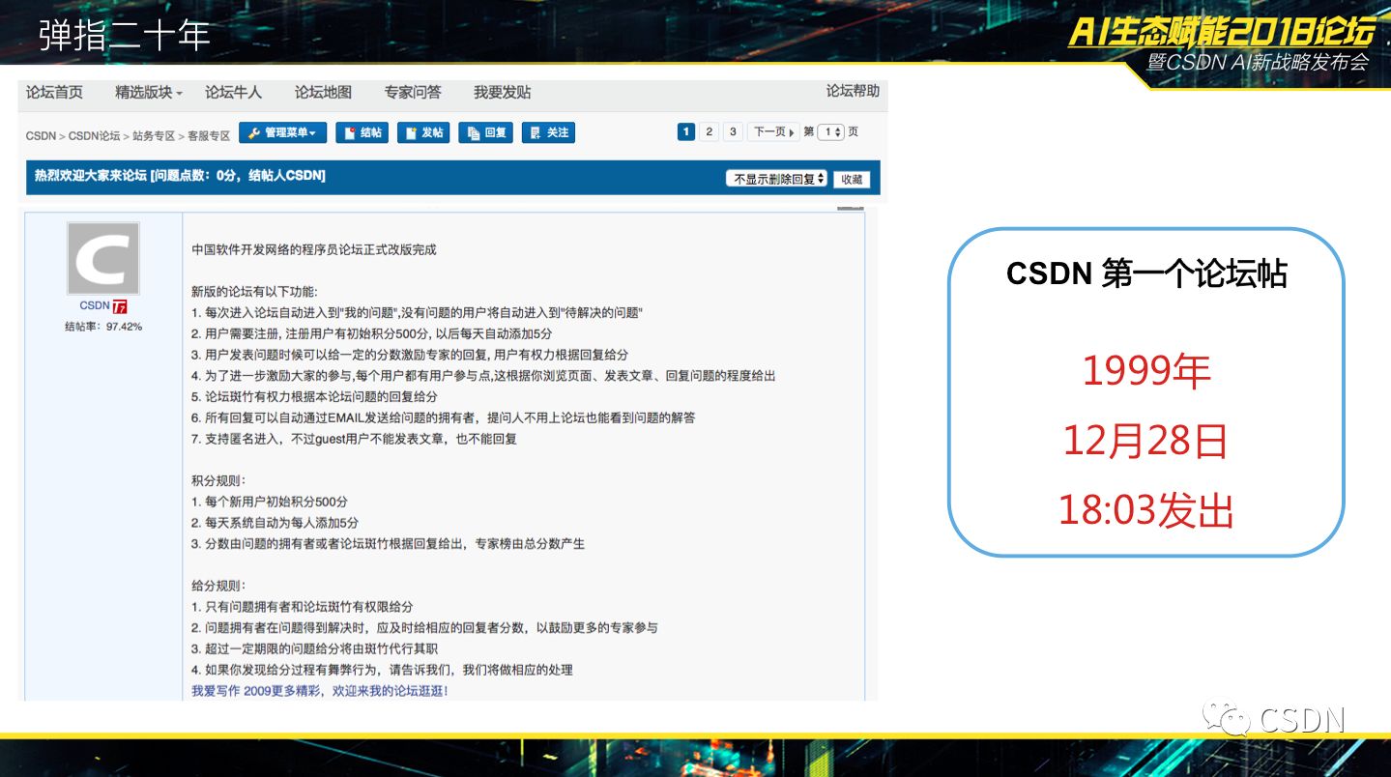This screenshot has height=777, width=1391.
Task: Click the red text 12月28日
Action: (x=1146, y=441)
